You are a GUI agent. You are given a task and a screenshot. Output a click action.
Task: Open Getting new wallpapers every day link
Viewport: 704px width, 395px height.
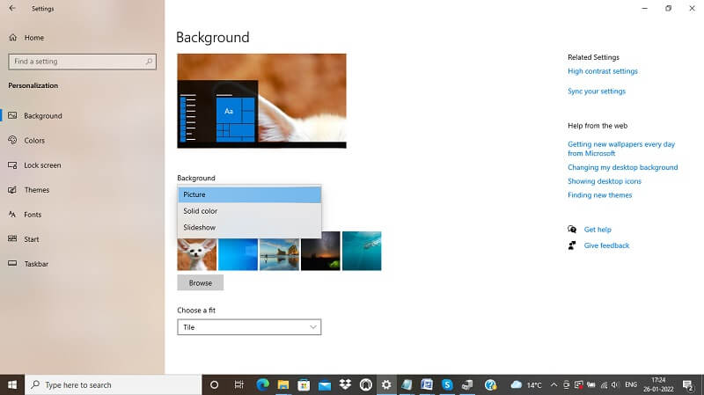click(621, 149)
